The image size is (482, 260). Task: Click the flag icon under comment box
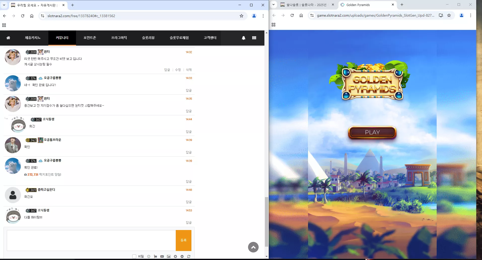click(x=155, y=256)
